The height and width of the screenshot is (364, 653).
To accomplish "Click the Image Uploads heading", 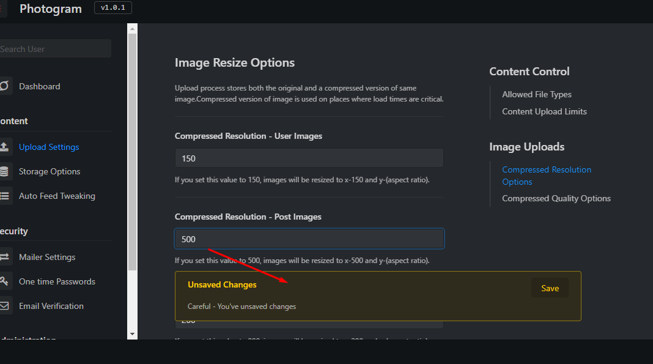I will pyautogui.click(x=527, y=147).
